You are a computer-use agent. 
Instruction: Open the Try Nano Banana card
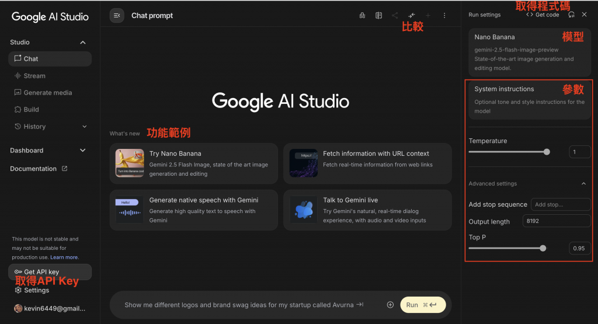(194, 163)
